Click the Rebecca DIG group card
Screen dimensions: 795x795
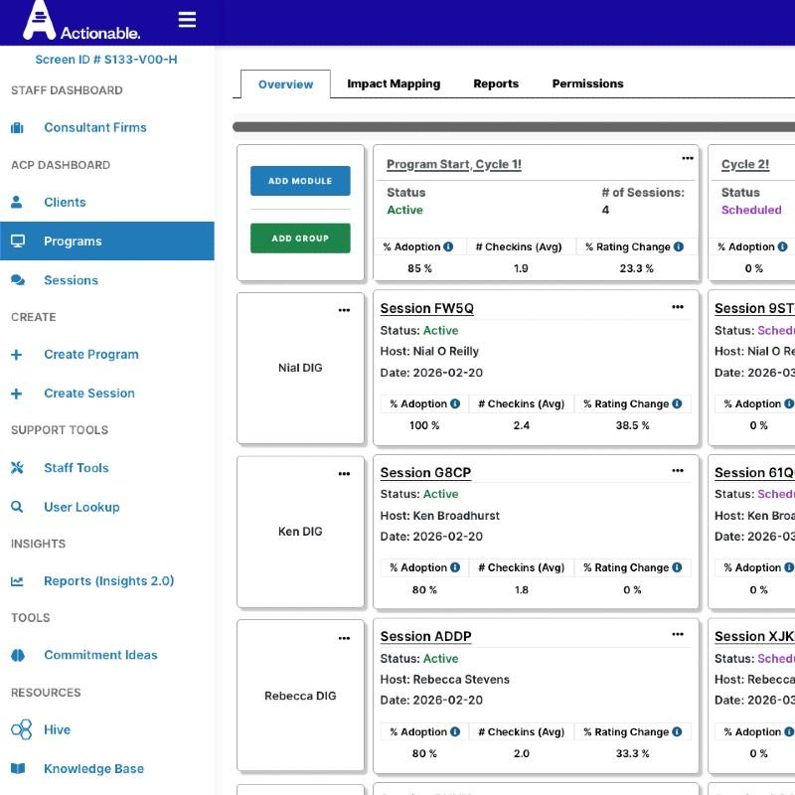(300, 697)
